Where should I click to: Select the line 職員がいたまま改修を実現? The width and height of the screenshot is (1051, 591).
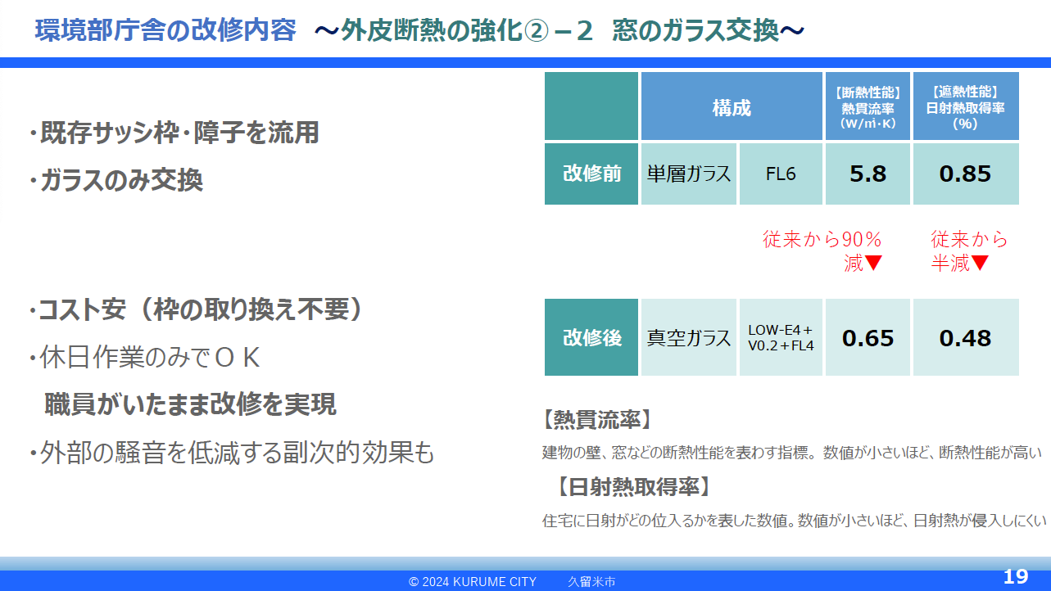[x=190, y=404]
